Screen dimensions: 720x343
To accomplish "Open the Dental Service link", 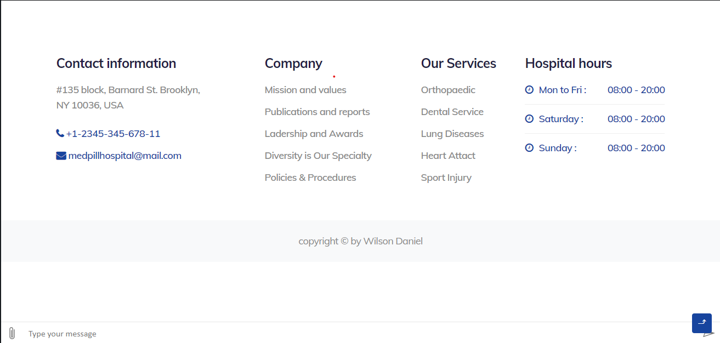I will 452,112.
